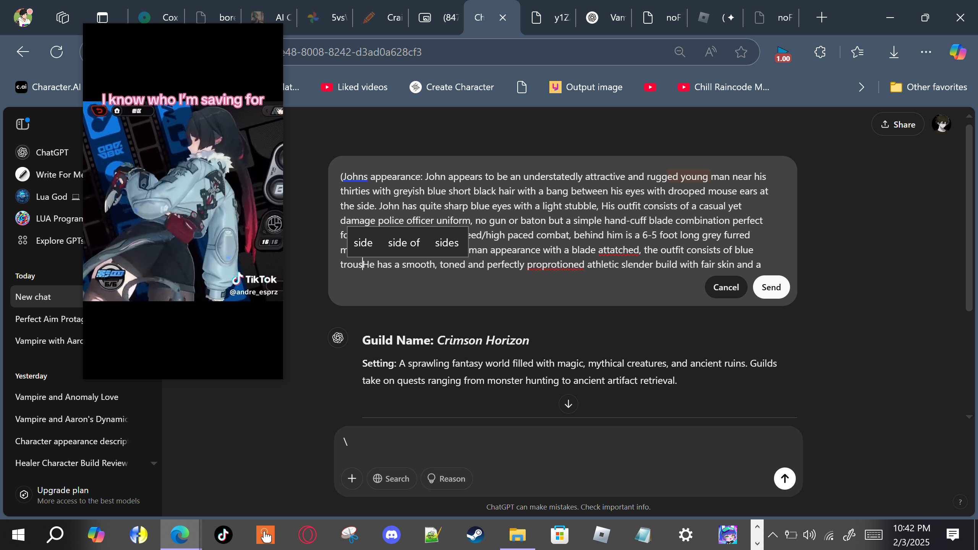This screenshot has height=550, width=978.
Task: Open the user profile avatar in ChatGPT
Action: point(941,124)
